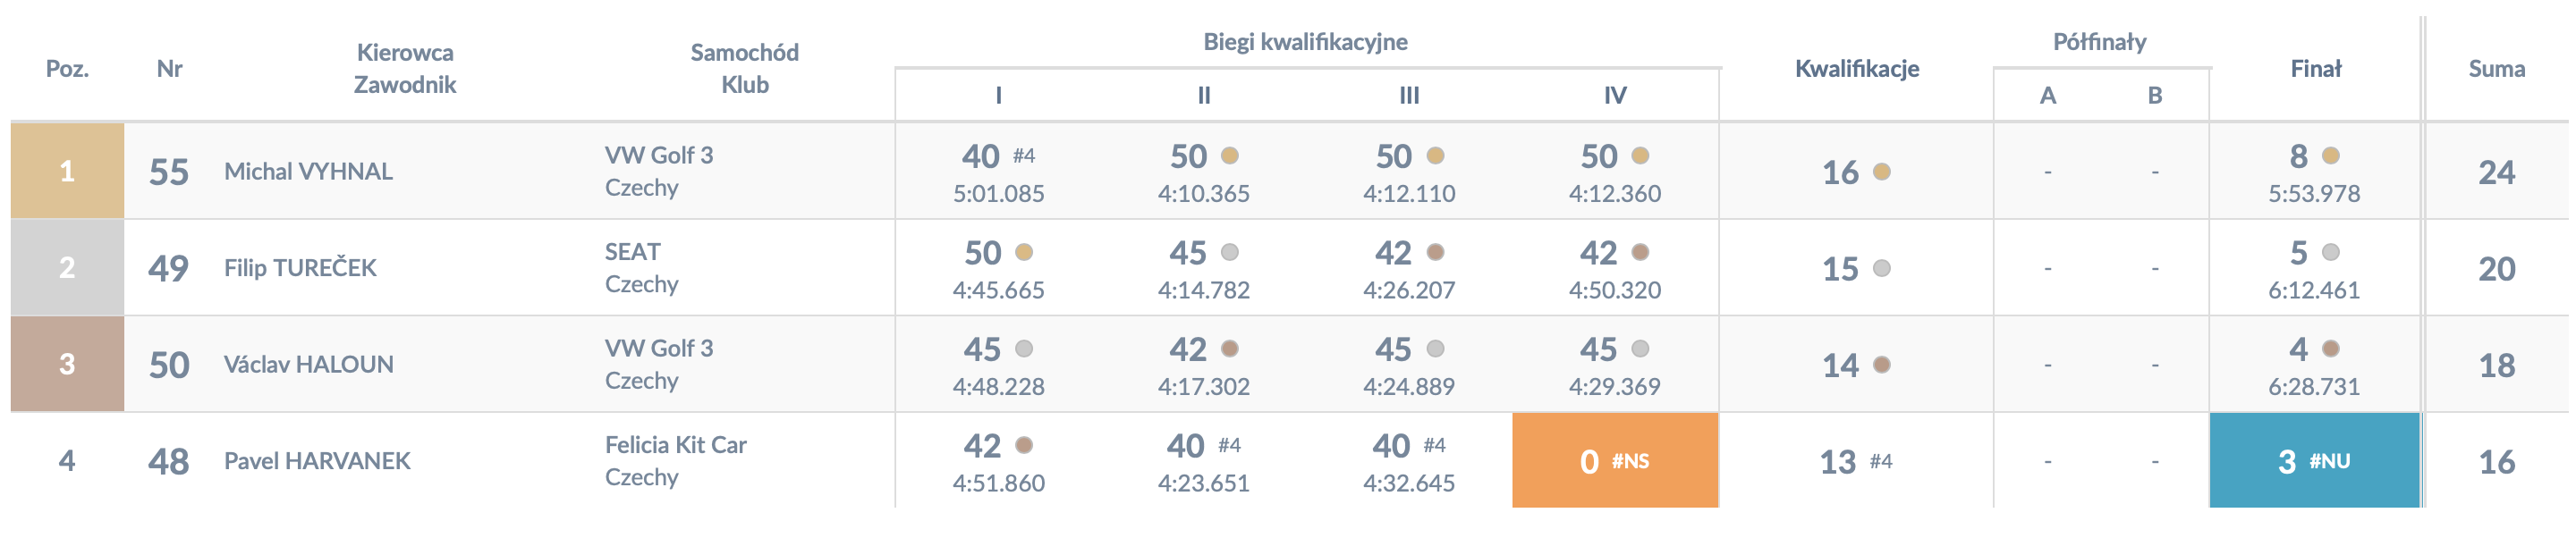Select heat III column header
Viewport: 2576px width, 538px height.
pyautogui.click(x=1409, y=96)
